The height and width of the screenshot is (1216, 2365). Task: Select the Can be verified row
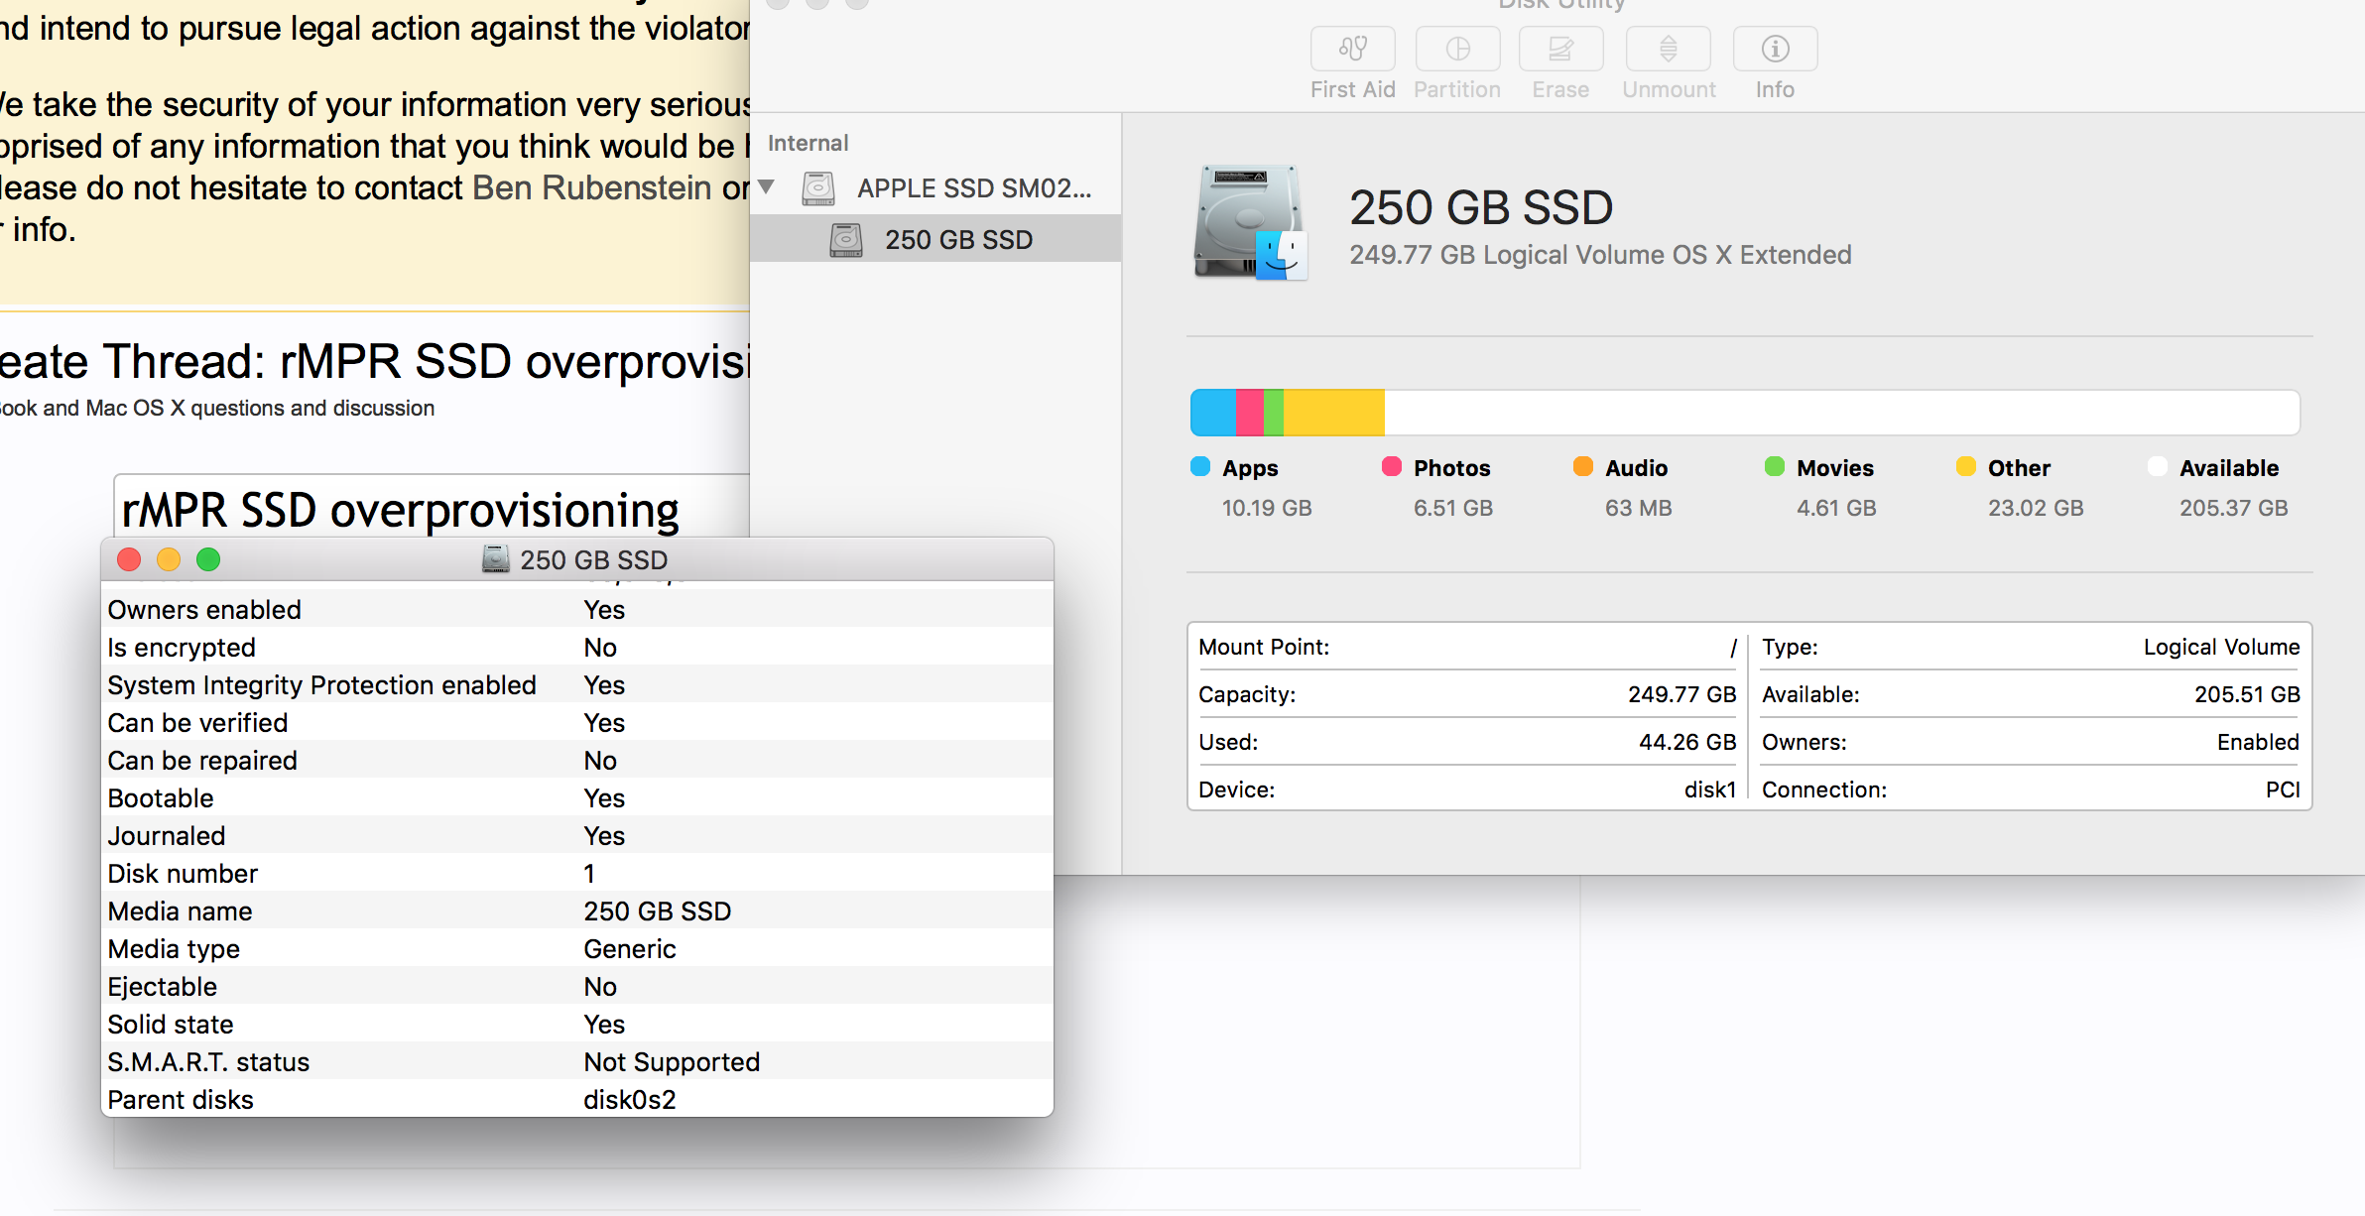pyautogui.click(x=577, y=722)
